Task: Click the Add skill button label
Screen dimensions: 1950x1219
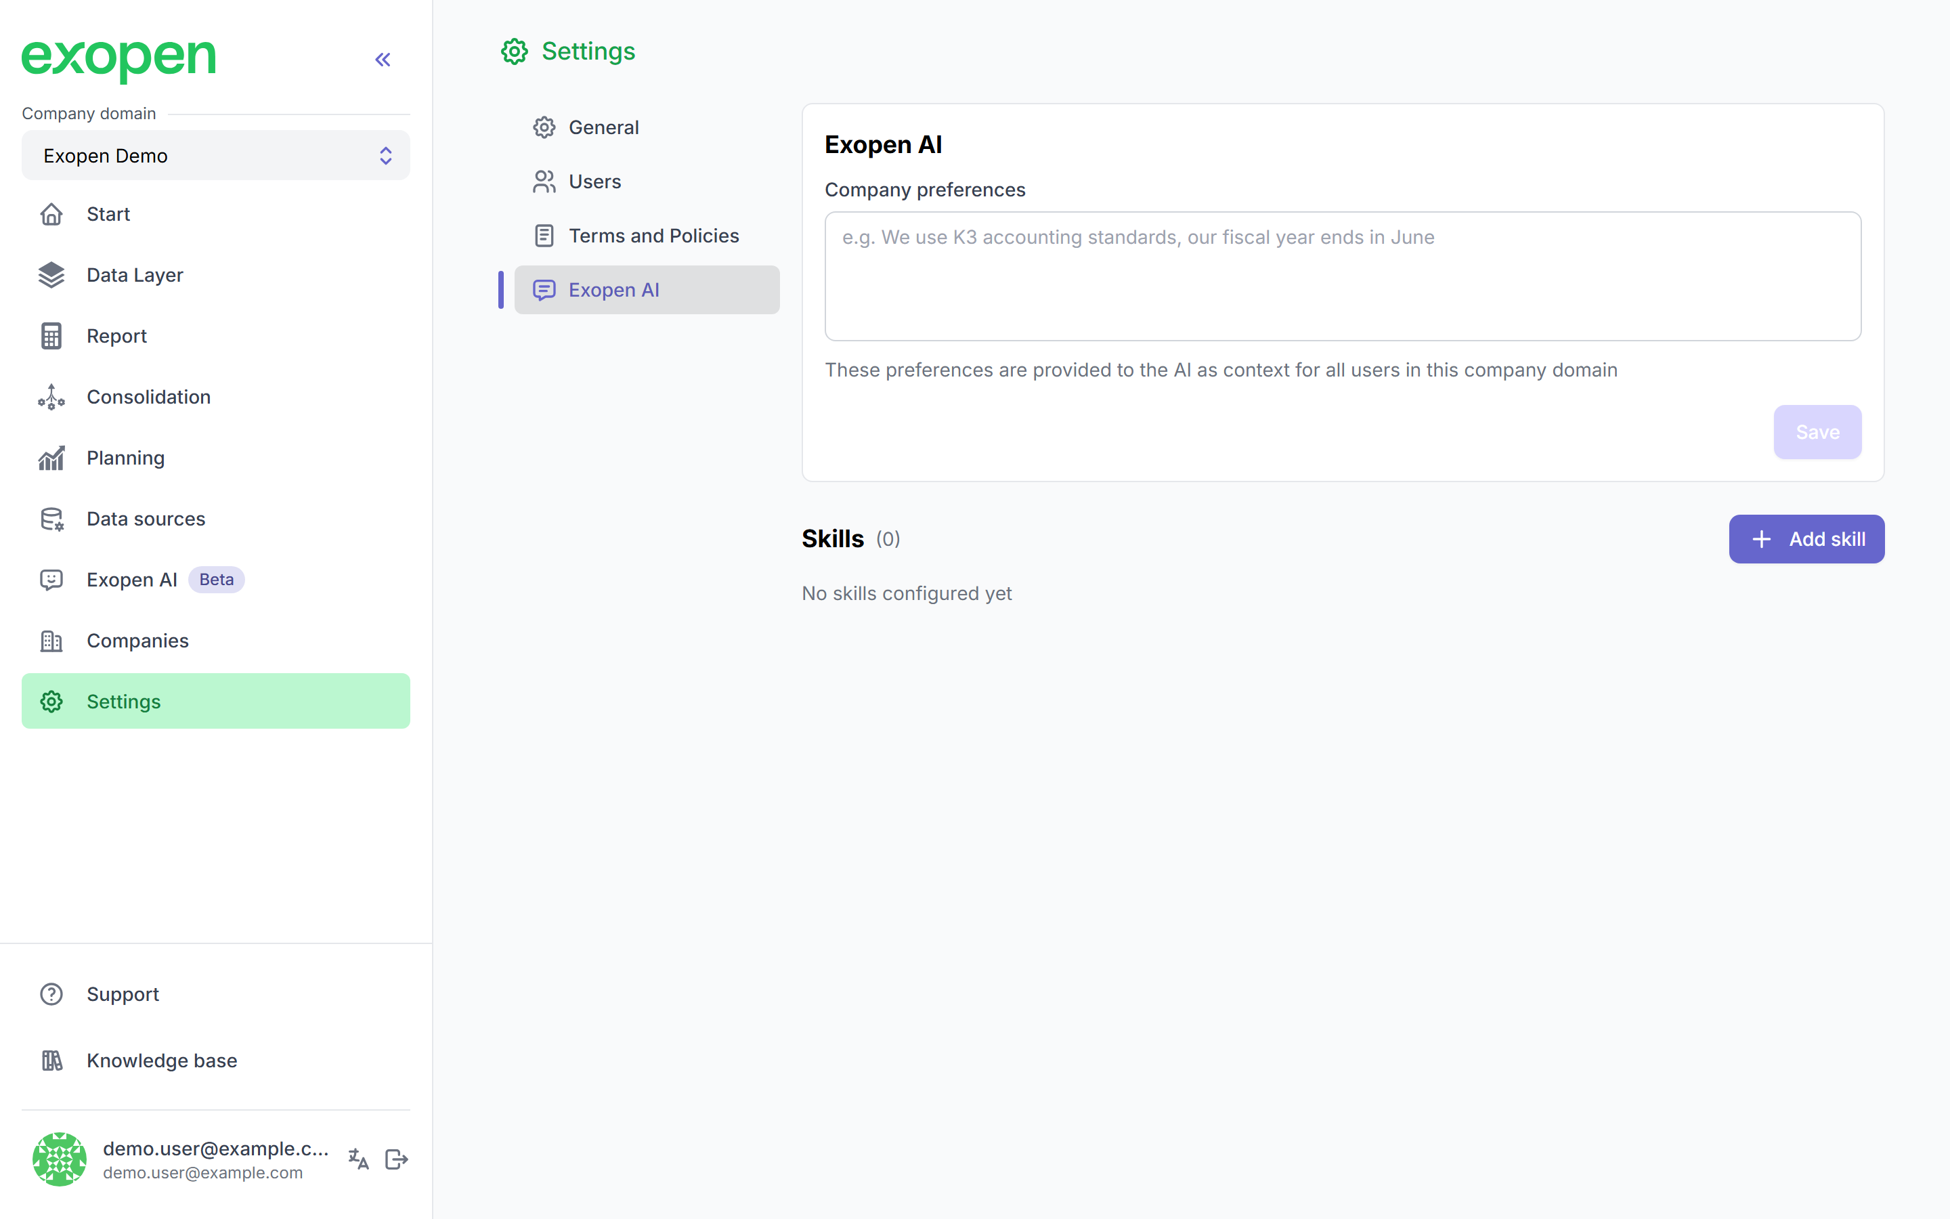Action: [x=1827, y=539]
